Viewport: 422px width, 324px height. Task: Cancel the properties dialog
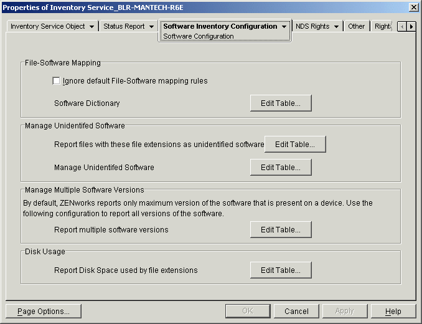[296, 312]
